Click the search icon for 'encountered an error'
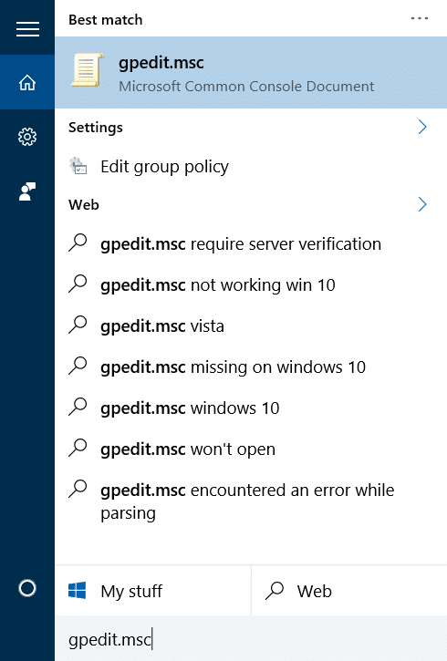Image resolution: width=447 pixels, height=661 pixels. pyautogui.click(x=78, y=490)
